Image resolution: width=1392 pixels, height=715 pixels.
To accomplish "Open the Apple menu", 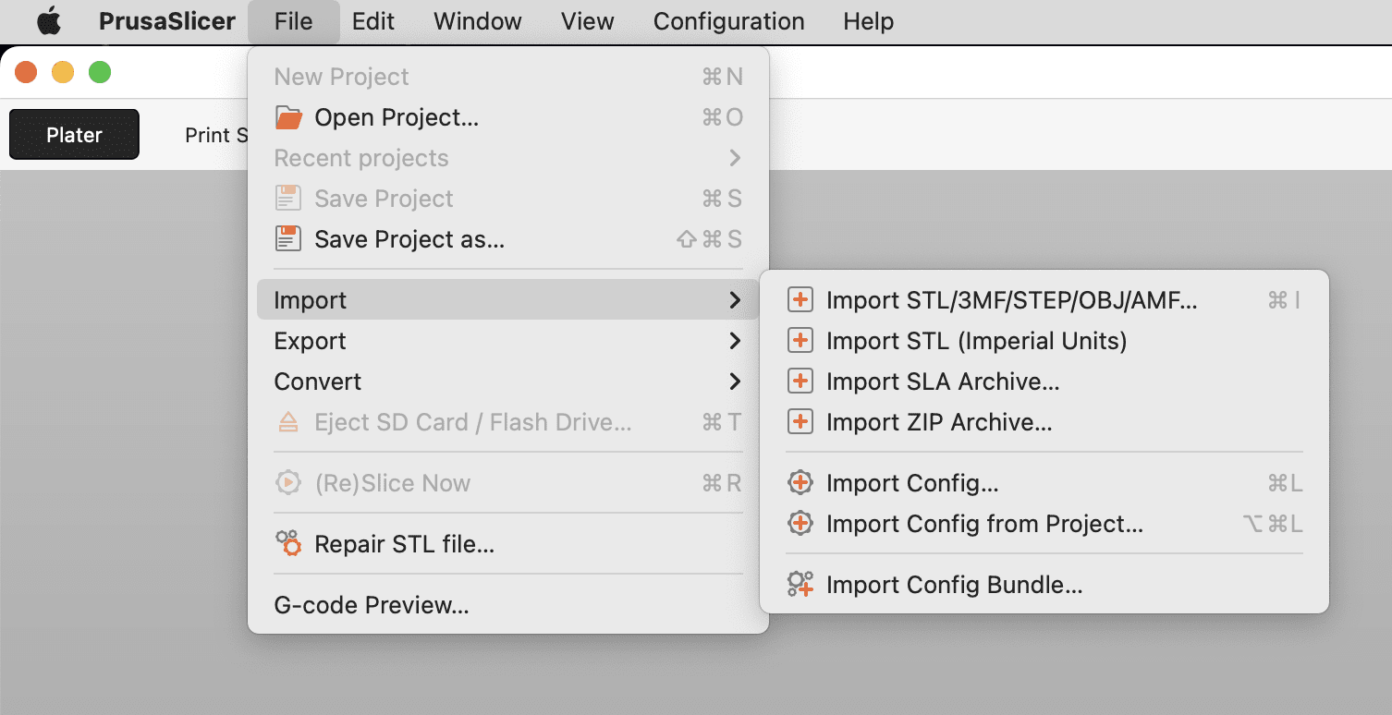I will click(49, 21).
